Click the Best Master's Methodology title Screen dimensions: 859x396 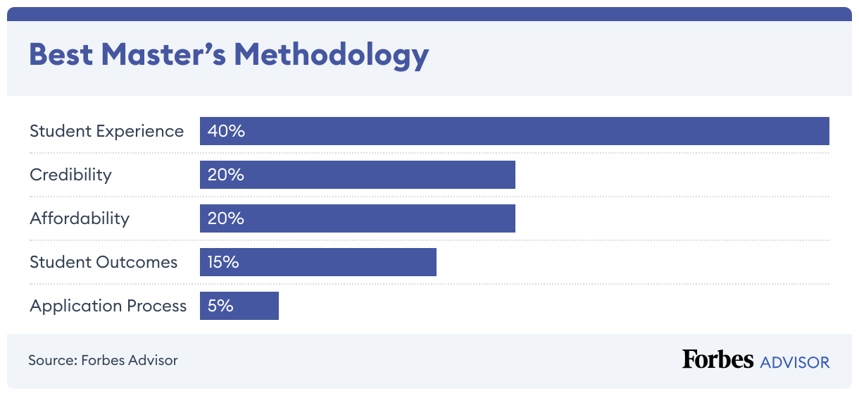pyautogui.click(x=229, y=56)
